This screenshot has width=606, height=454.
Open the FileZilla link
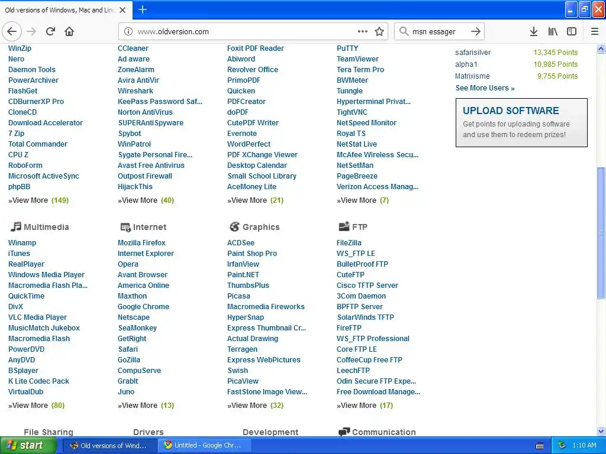tap(349, 243)
